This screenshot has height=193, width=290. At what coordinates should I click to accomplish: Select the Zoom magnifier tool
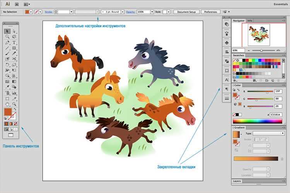14,104
